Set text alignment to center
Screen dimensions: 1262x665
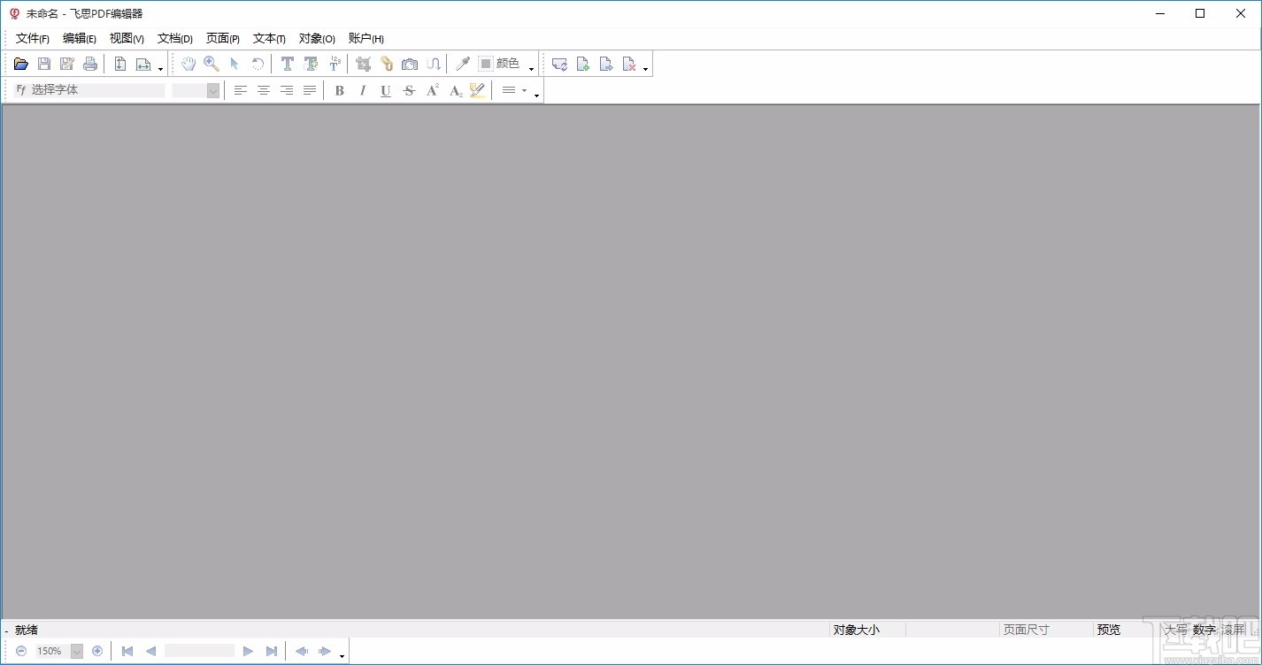coord(263,90)
